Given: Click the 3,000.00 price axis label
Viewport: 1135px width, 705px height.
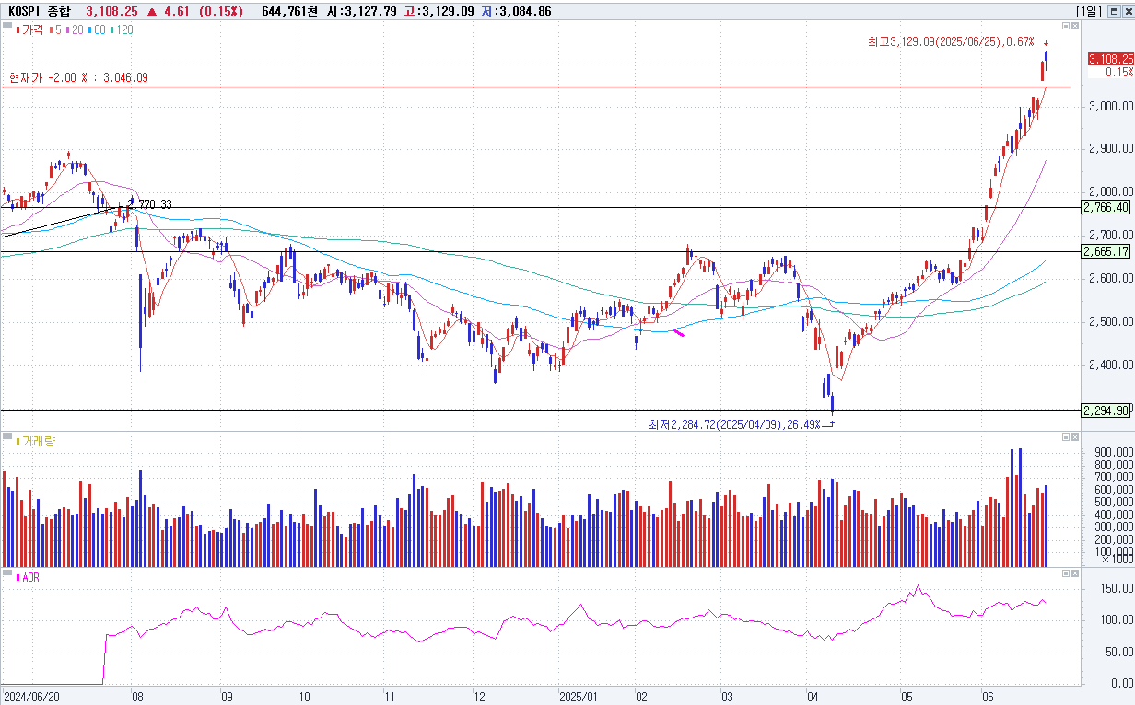Looking at the screenshot, I should (x=1110, y=106).
